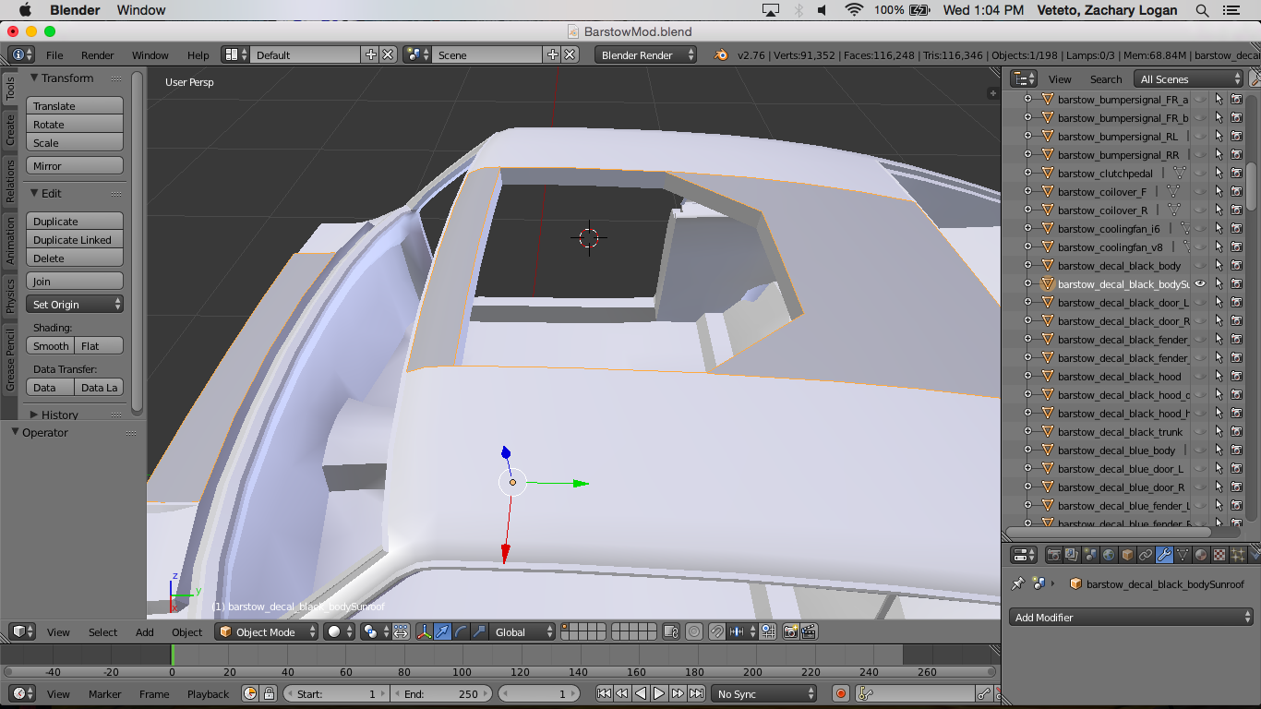
Task: Open the Add Modifier dropdown
Action: tap(1131, 617)
